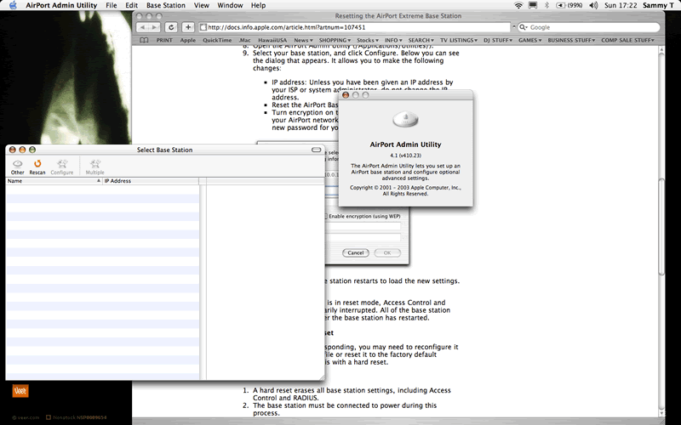Viewport: 681px width, 425px height.
Task: Toggle toolbar with Select Base Station pill button
Action: point(316,150)
